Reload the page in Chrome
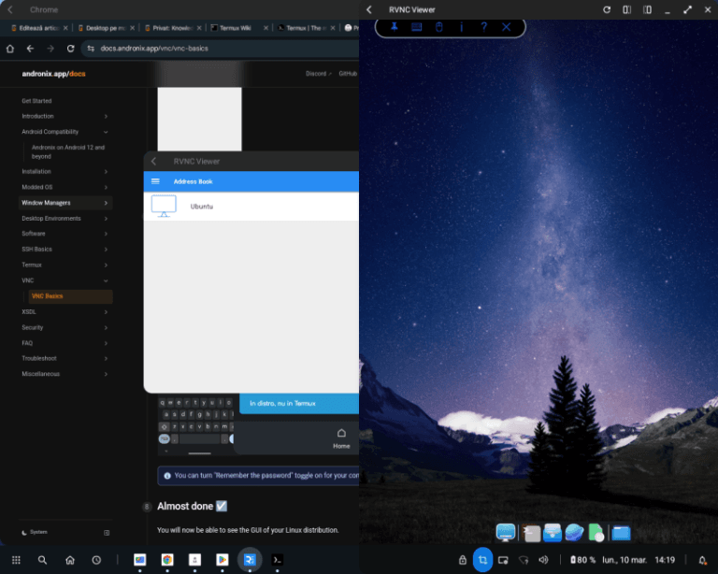 coord(69,49)
